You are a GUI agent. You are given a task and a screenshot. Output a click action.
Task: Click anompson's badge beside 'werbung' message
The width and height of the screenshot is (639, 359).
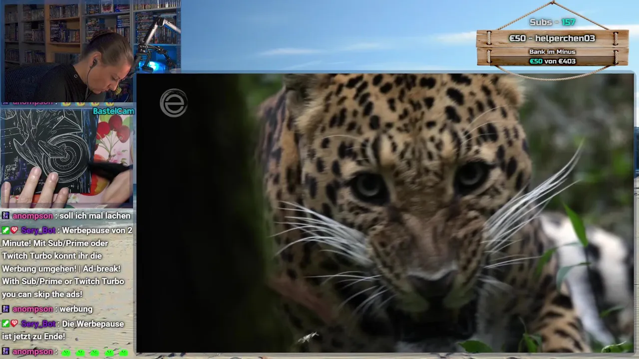(5, 309)
